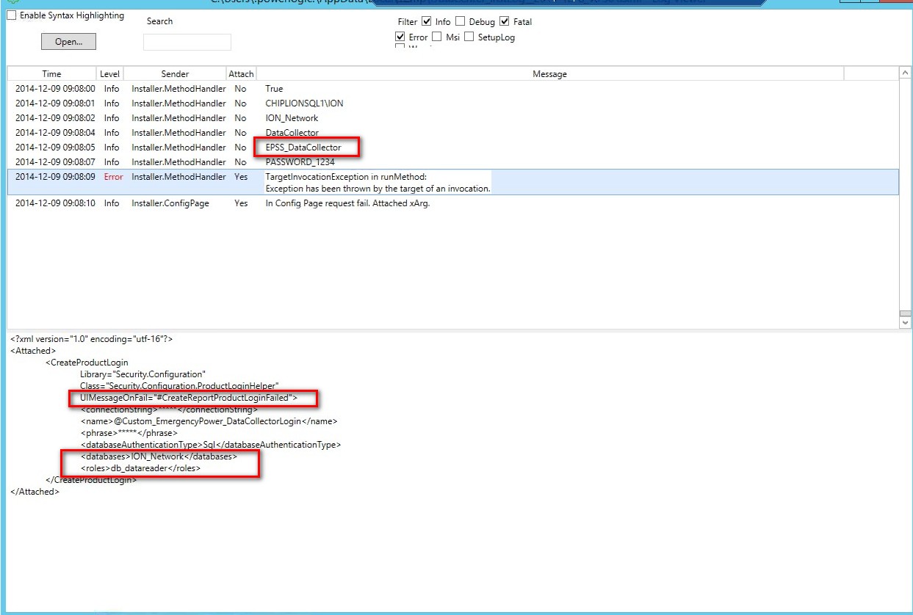Click the log list scroll-down arrow

(x=905, y=321)
